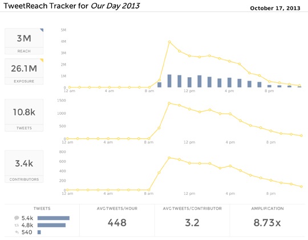Image resolution: width=308 pixels, height=240 pixels.
Task: Click the peak point on the exposure line
Action: (169, 42)
